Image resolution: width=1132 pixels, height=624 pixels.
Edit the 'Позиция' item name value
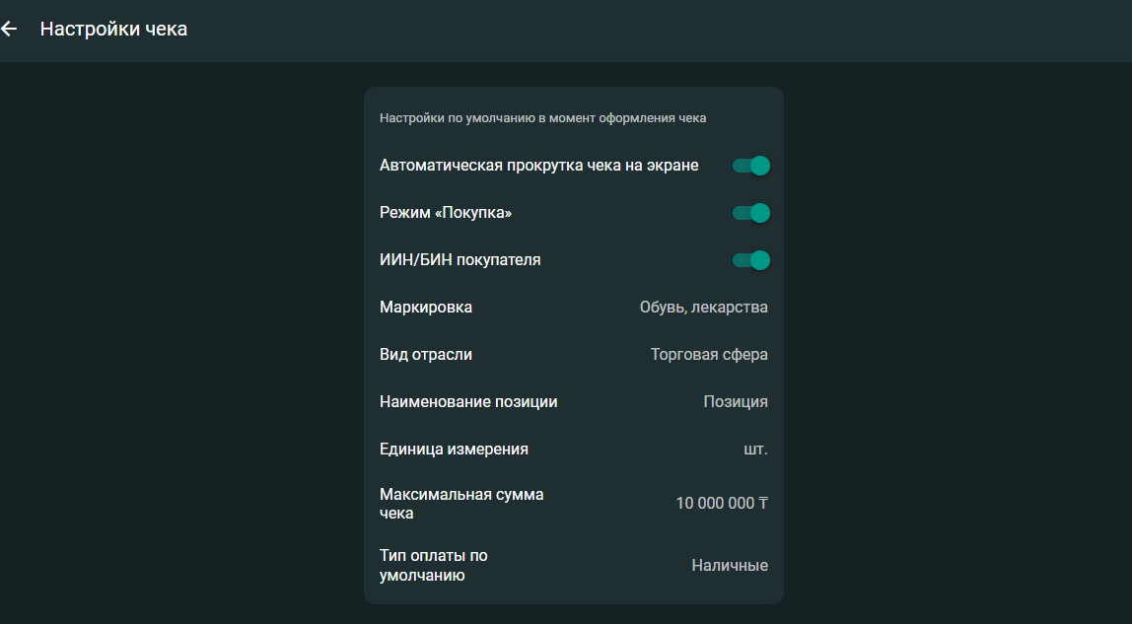(735, 402)
